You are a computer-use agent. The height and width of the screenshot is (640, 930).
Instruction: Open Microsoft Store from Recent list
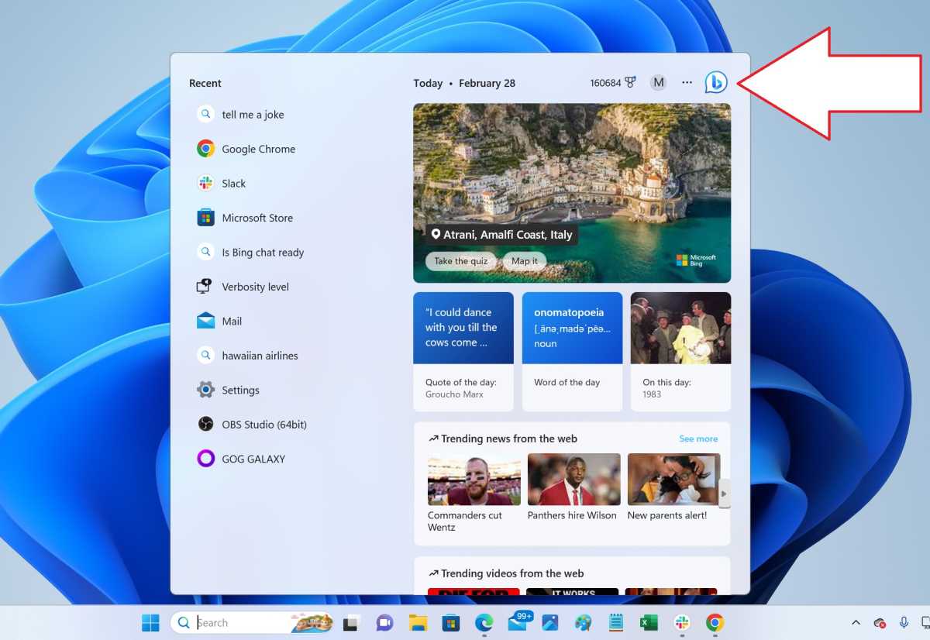[x=257, y=218]
